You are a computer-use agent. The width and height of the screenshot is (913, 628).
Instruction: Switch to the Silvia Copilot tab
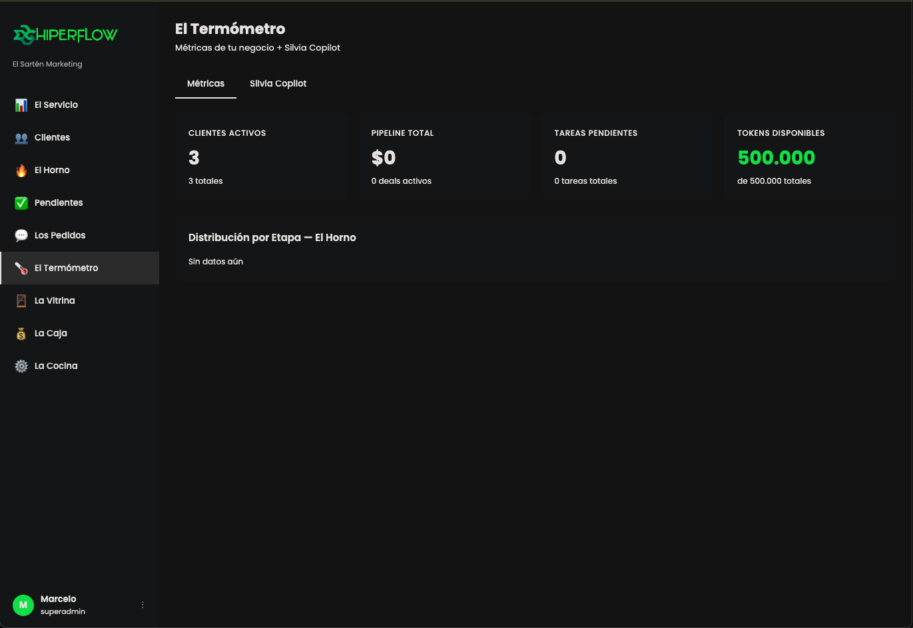click(278, 83)
